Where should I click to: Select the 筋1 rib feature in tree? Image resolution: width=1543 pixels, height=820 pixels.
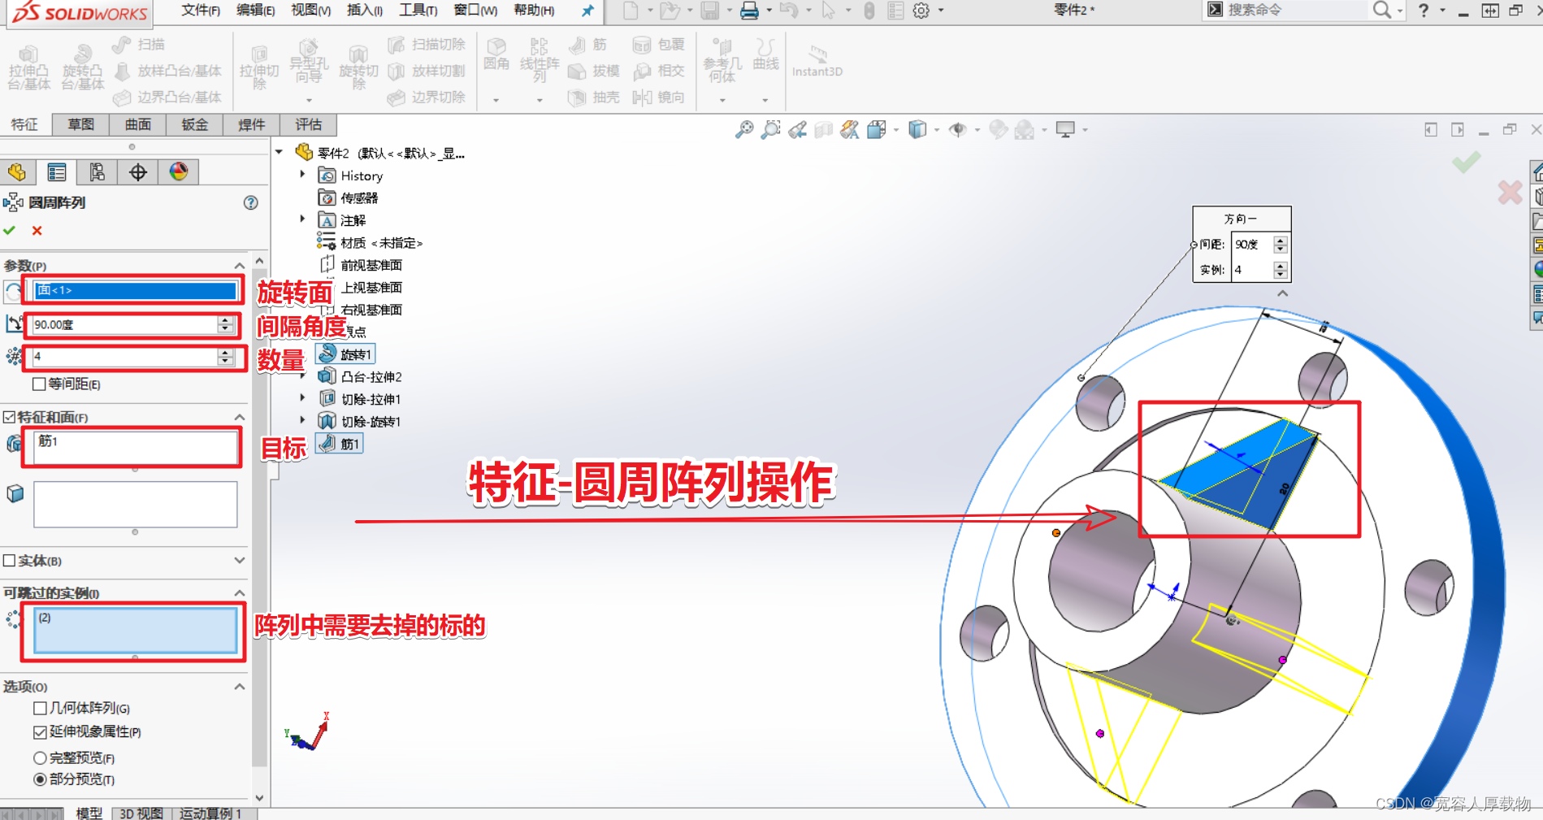pos(340,444)
